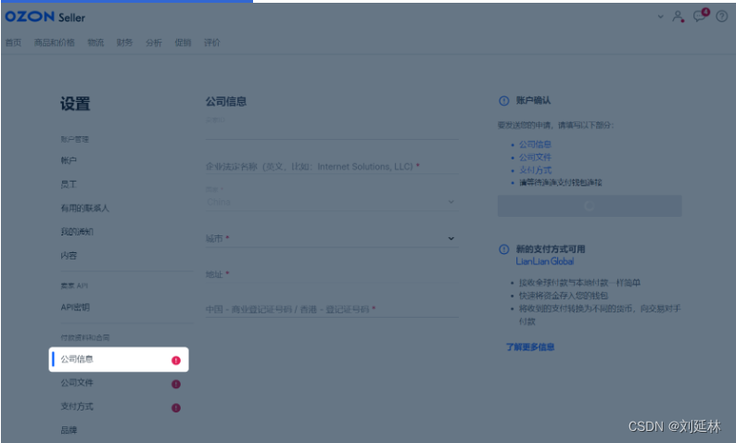
Task: Open API密钥 settings page
Action: (x=75, y=308)
